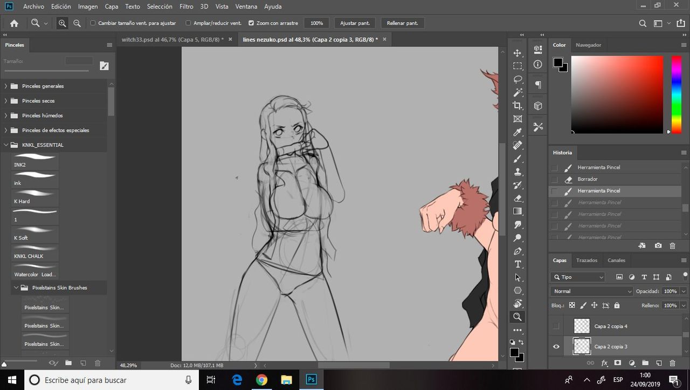
Task: Select the Eyedropper tool
Action: click(517, 132)
